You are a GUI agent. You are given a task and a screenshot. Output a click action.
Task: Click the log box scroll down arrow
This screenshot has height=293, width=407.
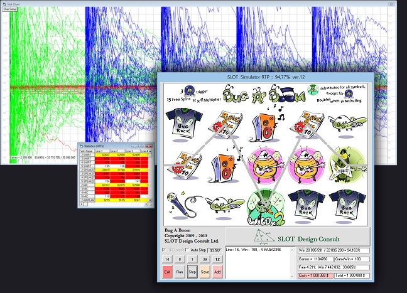292,276
